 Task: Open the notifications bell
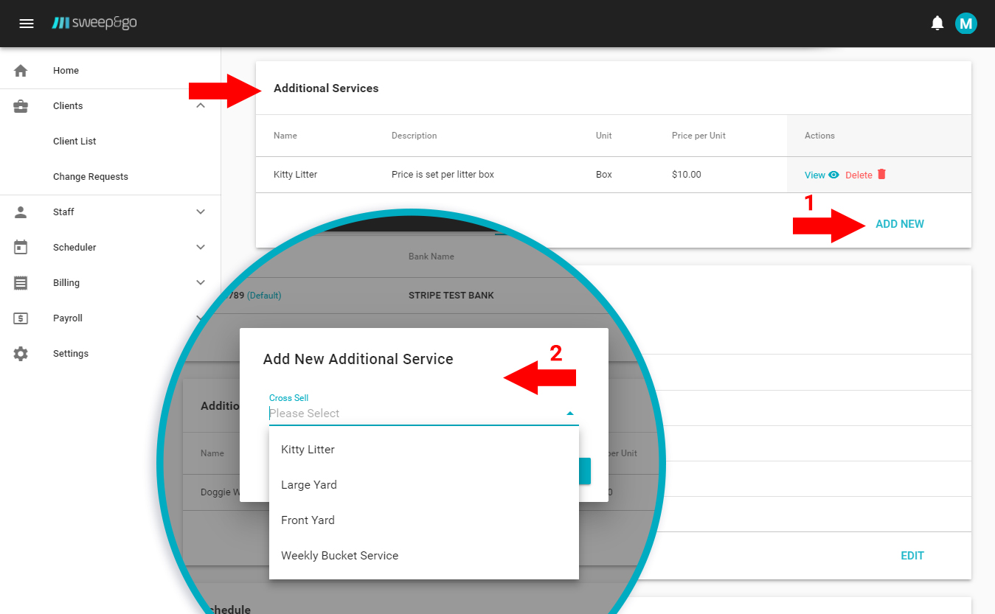pos(937,24)
